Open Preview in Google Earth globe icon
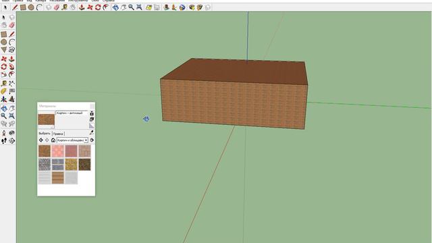Screen dimensions: 432x243 [182, 7]
